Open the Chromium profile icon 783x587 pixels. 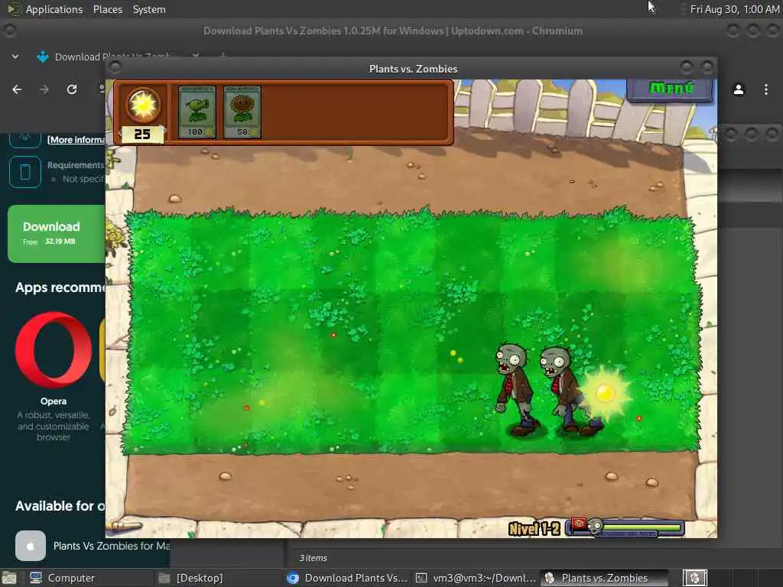click(x=739, y=89)
